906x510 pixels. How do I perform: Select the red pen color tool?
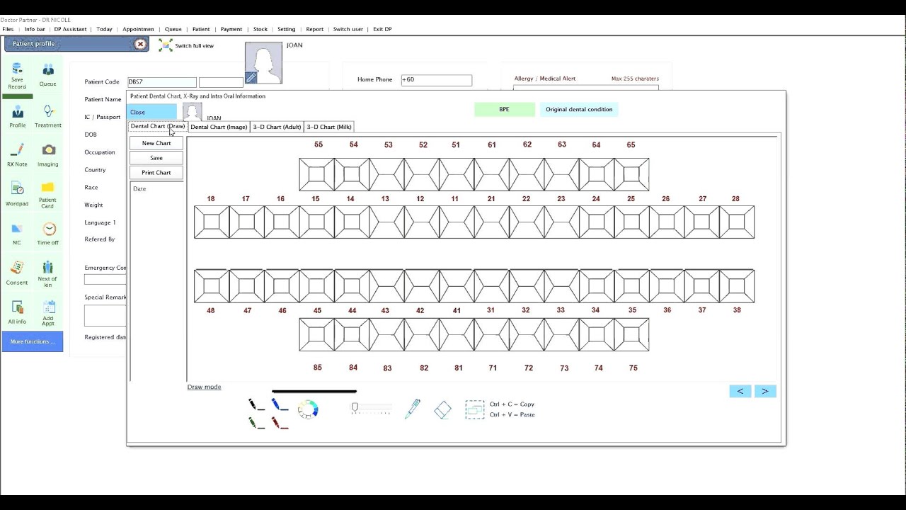click(x=280, y=423)
